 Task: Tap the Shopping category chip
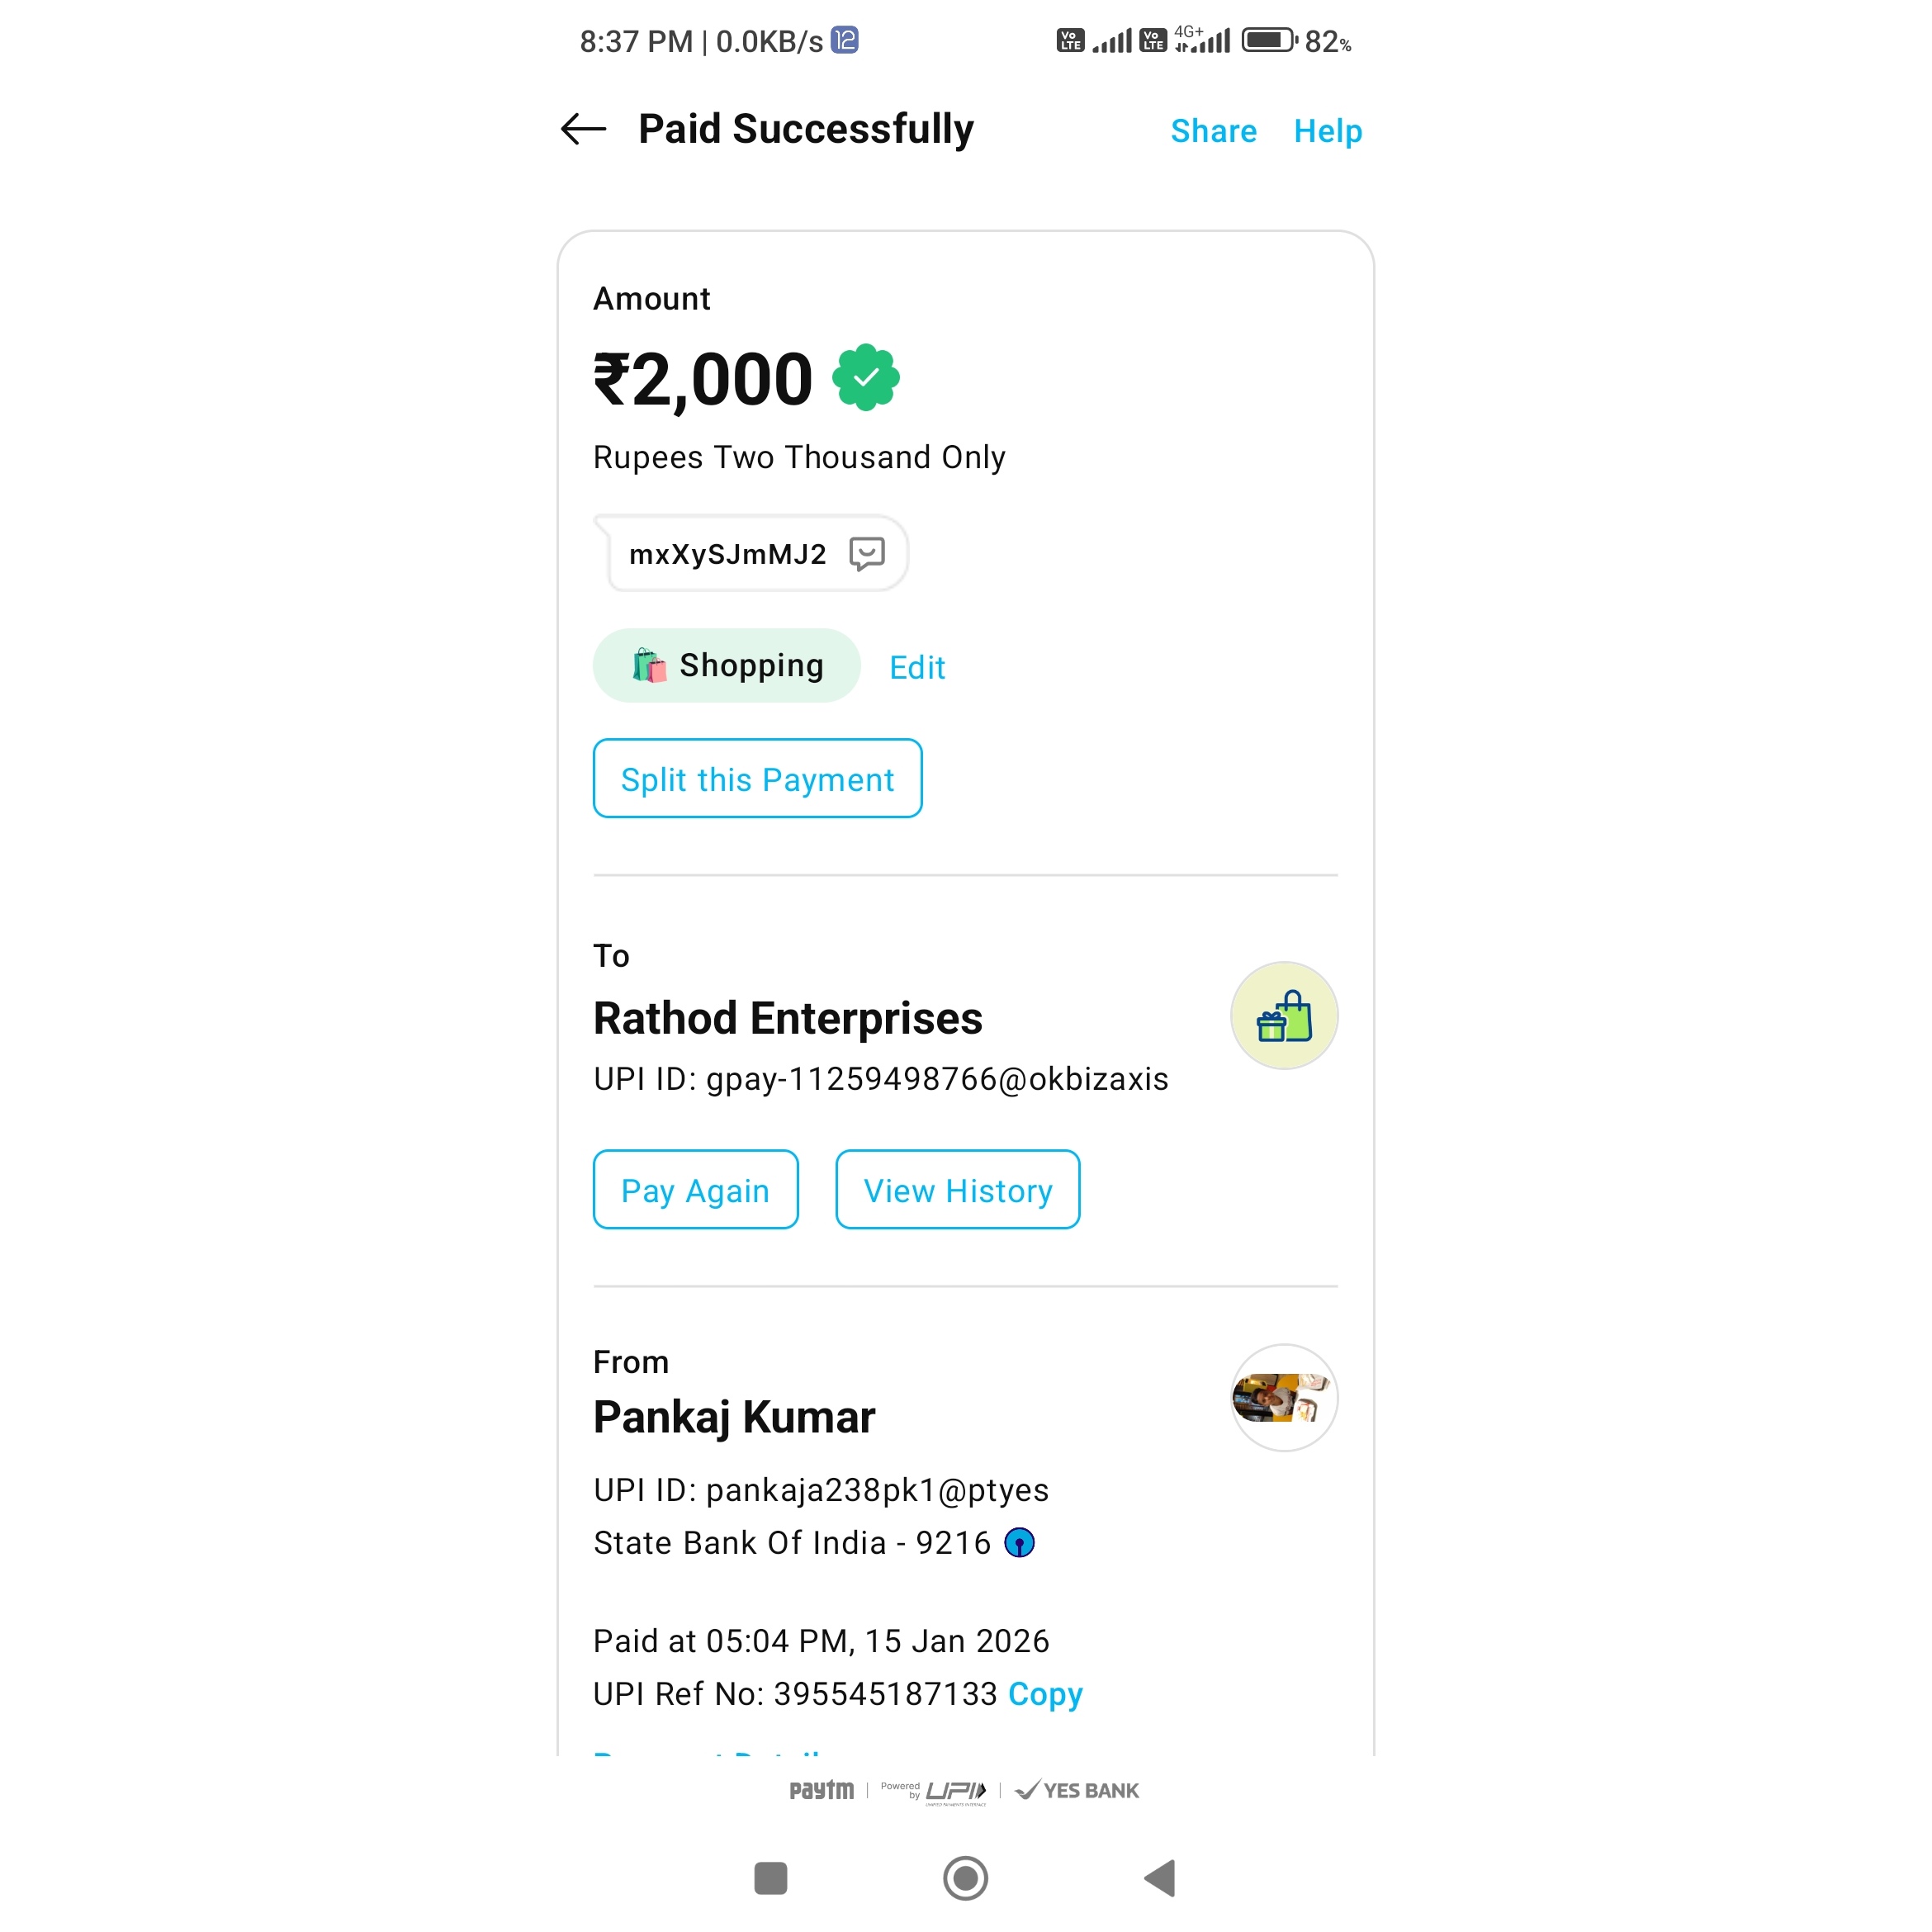click(x=727, y=666)
